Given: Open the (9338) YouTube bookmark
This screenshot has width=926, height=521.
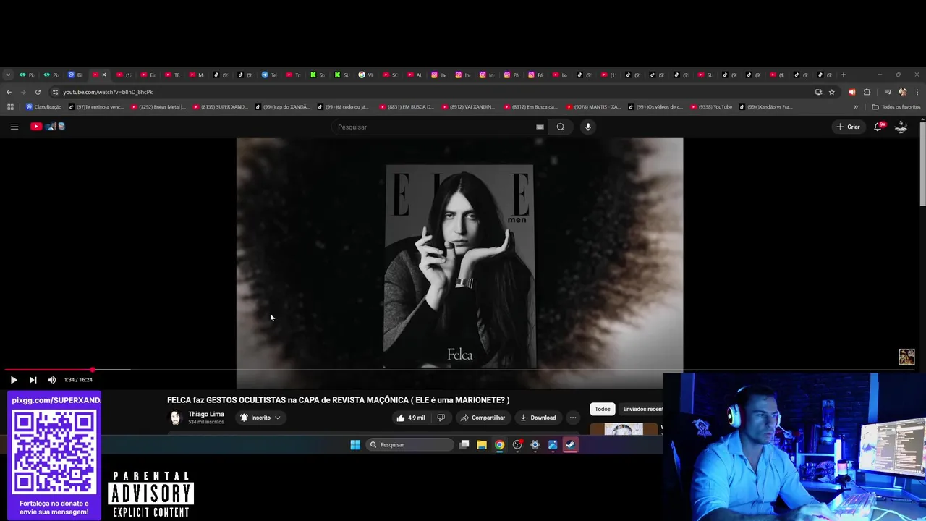Looking at the screenshot, I should (711, 107).
